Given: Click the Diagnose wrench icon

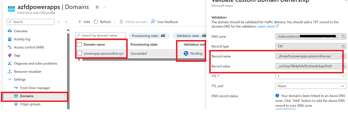Looking at the screenshot, I should pos(10,63).
